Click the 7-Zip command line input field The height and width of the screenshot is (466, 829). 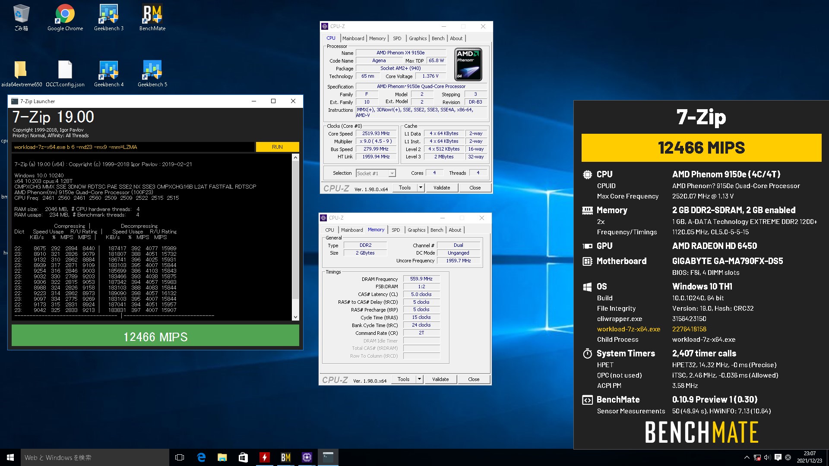point(133,147)
